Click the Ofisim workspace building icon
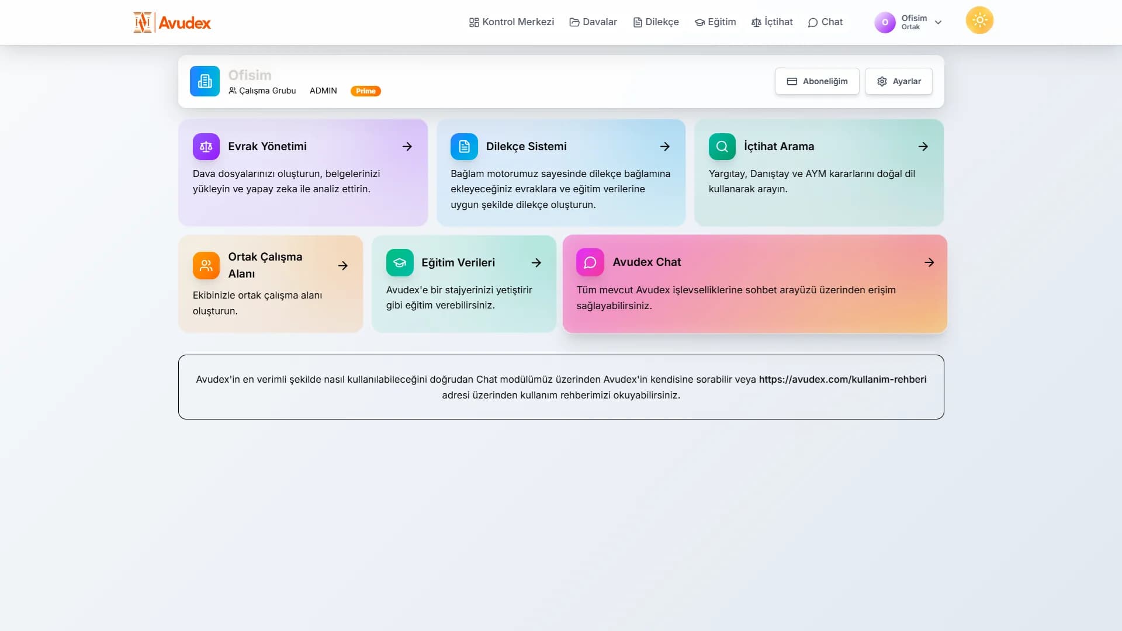Viewport: 1122px width, 631px height. click(205, 81)
